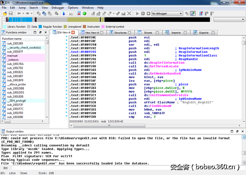246x175 pixels.
Task: Click the olive Unexplored region of navigation band
Action: pyautogui.click(x=83, y=20)
